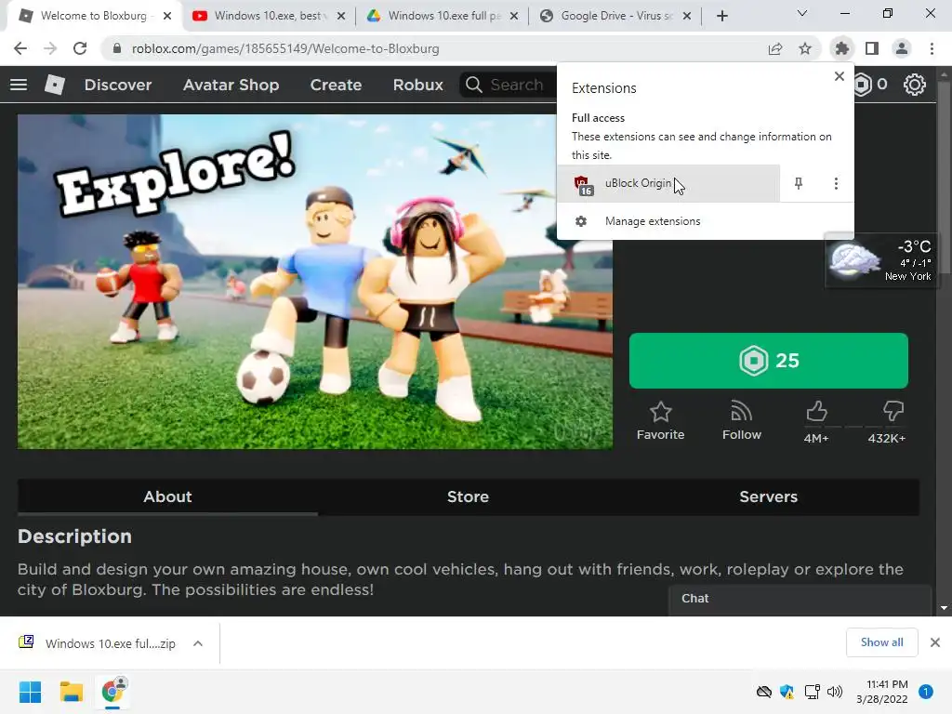The image size is (952, 714).
Task: Open the Discover page
Action: pyautogui.click(x=118, y=85)
